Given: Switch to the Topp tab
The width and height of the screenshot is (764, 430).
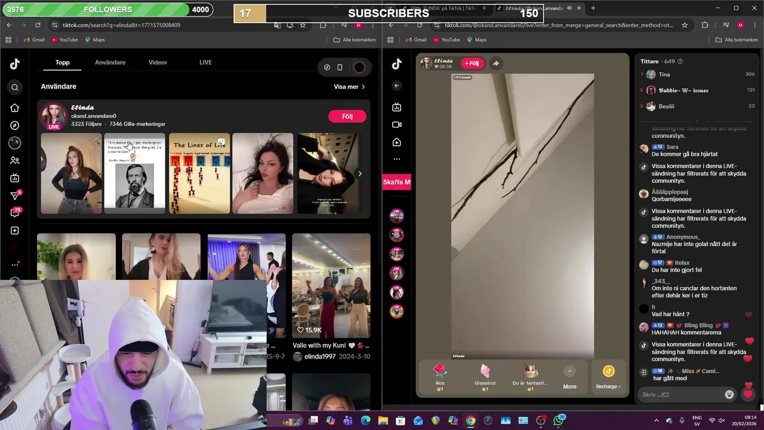Looking at the screenshot, I should tap(63, 63).
